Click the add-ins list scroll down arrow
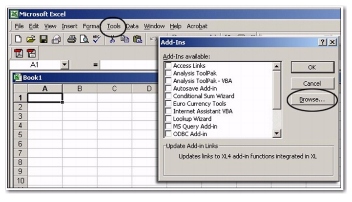This screenshot has width=352, height=202. click(276, 133)
